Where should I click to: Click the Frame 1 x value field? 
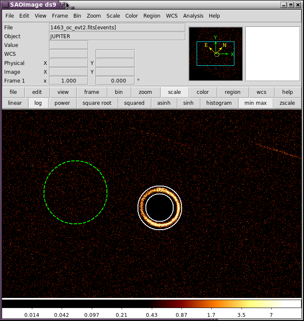point(69,81)
